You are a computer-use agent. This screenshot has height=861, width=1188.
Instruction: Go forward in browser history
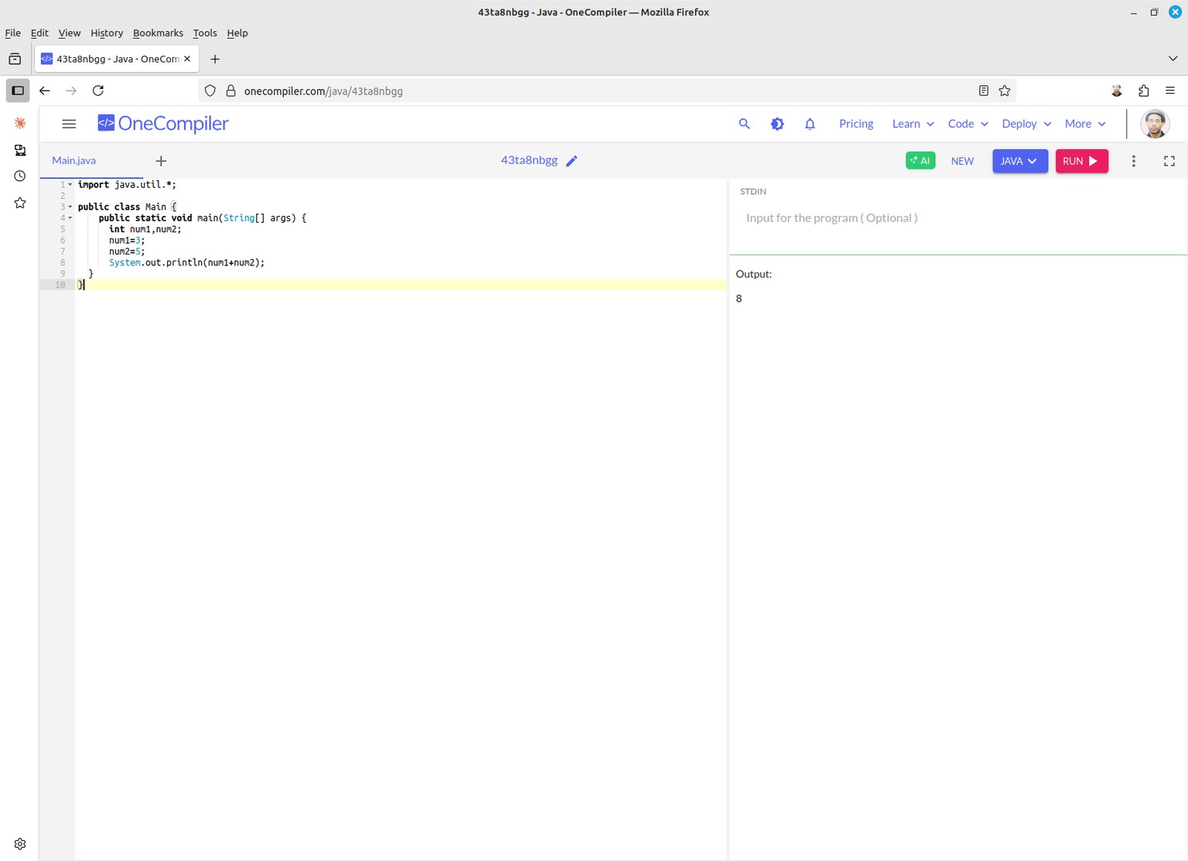(71, 91)
